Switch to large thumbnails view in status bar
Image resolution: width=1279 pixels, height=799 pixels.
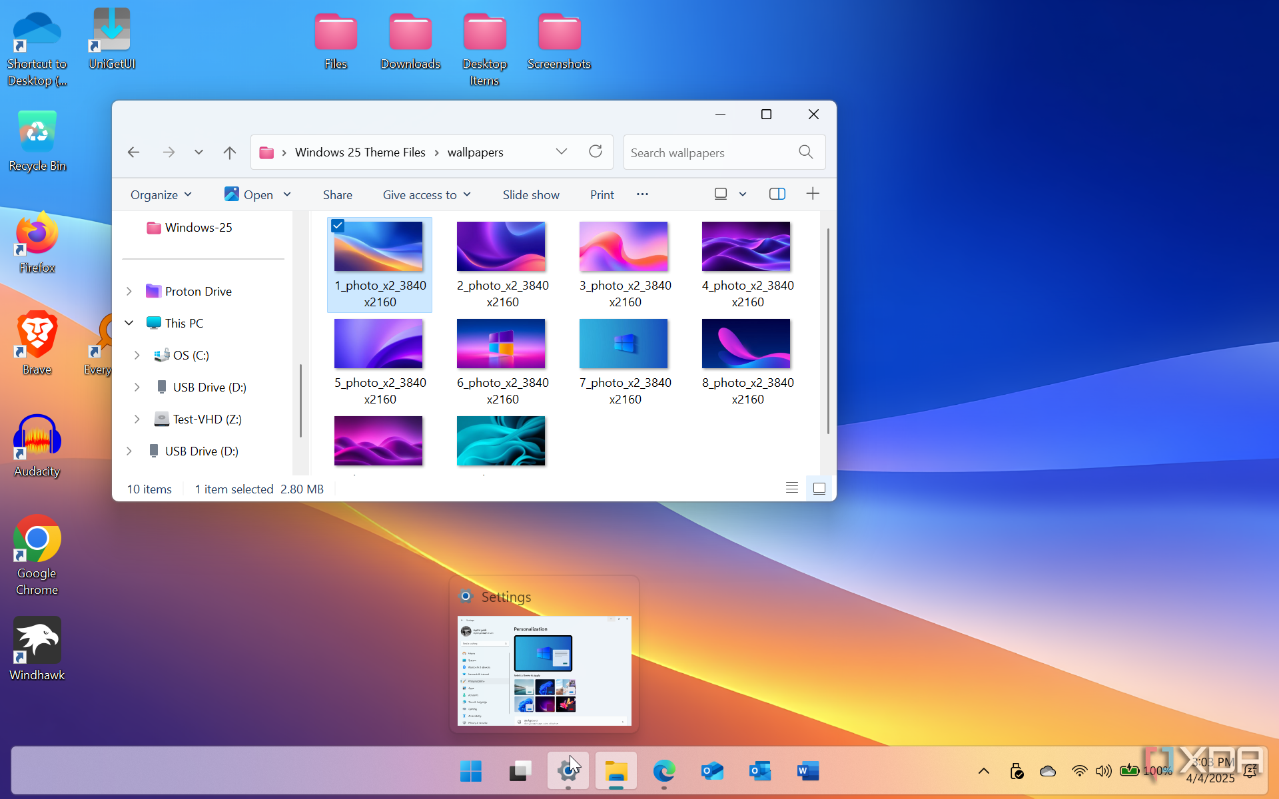pyautogui.click(x=819, y=488)
